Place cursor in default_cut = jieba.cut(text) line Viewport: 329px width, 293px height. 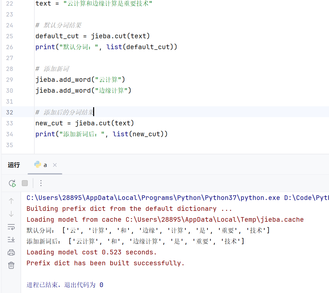point(92,36)
